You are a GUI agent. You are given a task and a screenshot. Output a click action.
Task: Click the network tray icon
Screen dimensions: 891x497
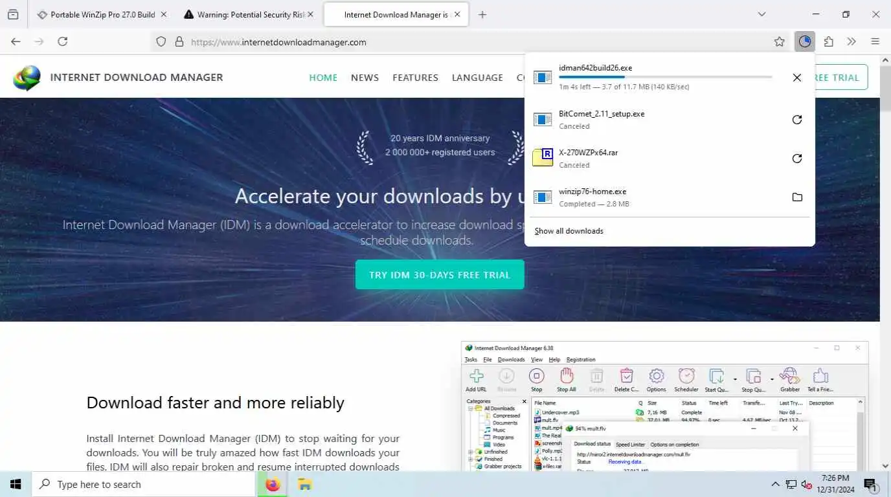791,484
